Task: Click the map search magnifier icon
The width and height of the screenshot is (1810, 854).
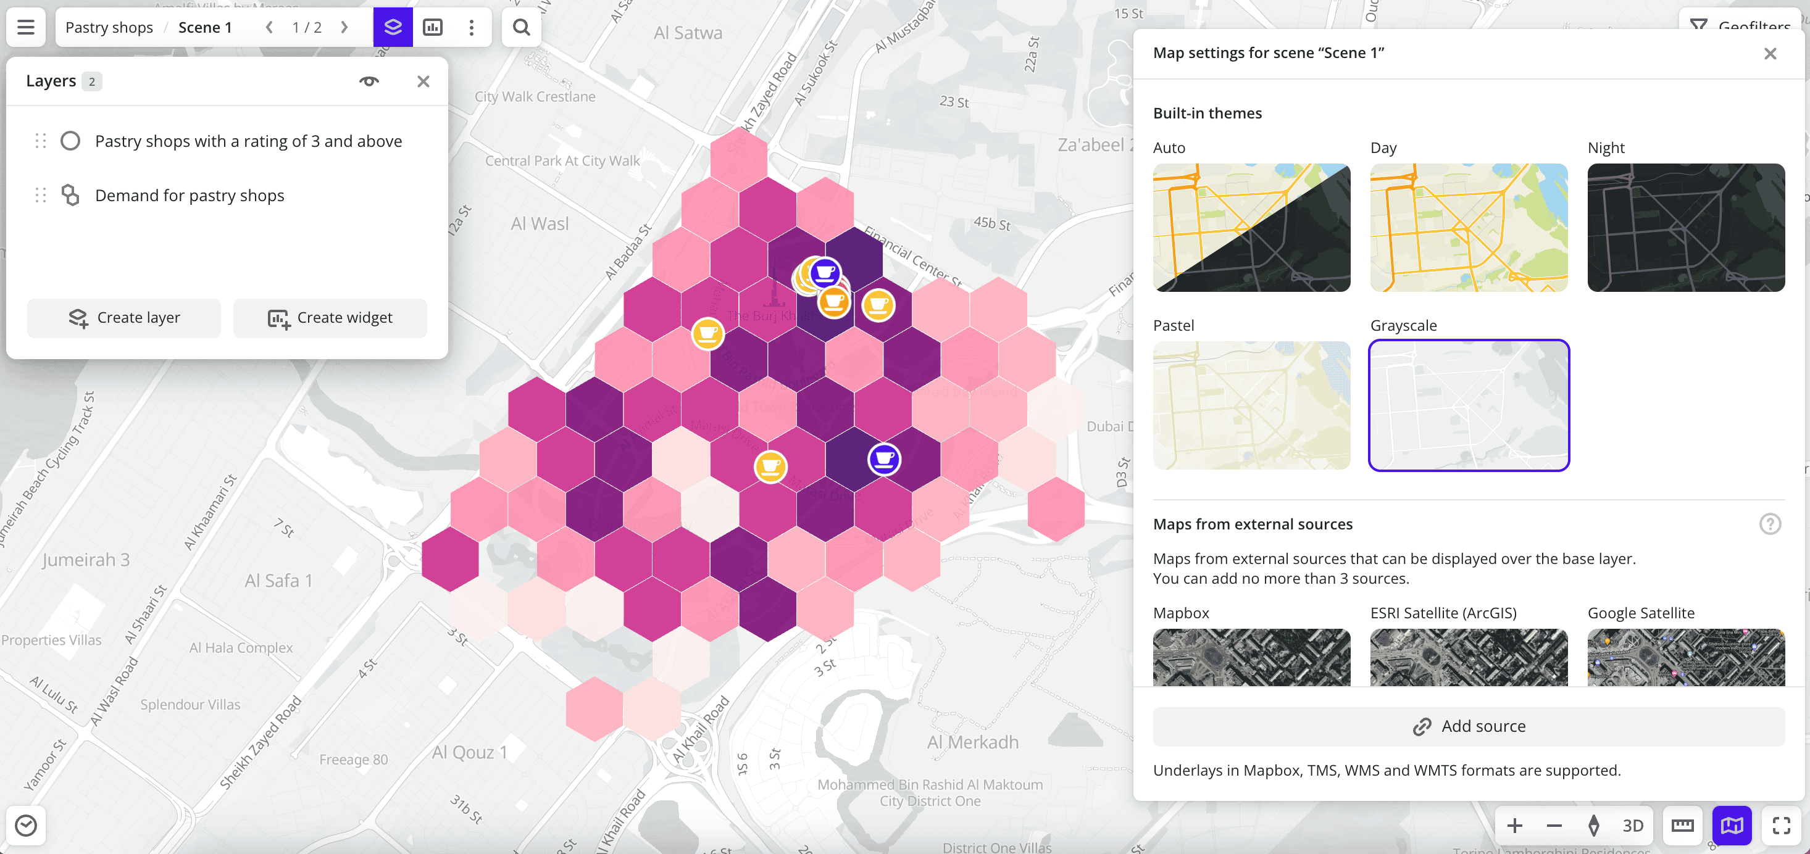Action: pyautogui.click(x=522, y=27)
